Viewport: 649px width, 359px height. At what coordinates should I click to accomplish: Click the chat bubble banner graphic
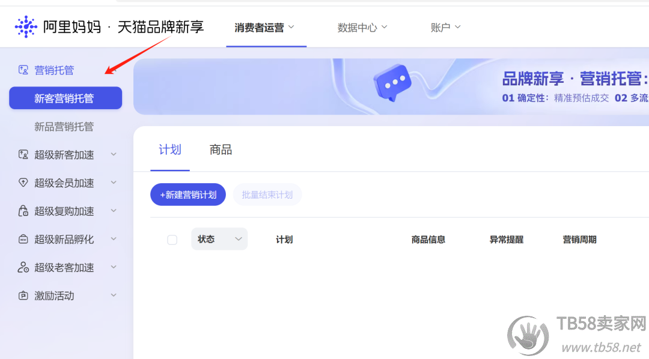click(392, 83)
